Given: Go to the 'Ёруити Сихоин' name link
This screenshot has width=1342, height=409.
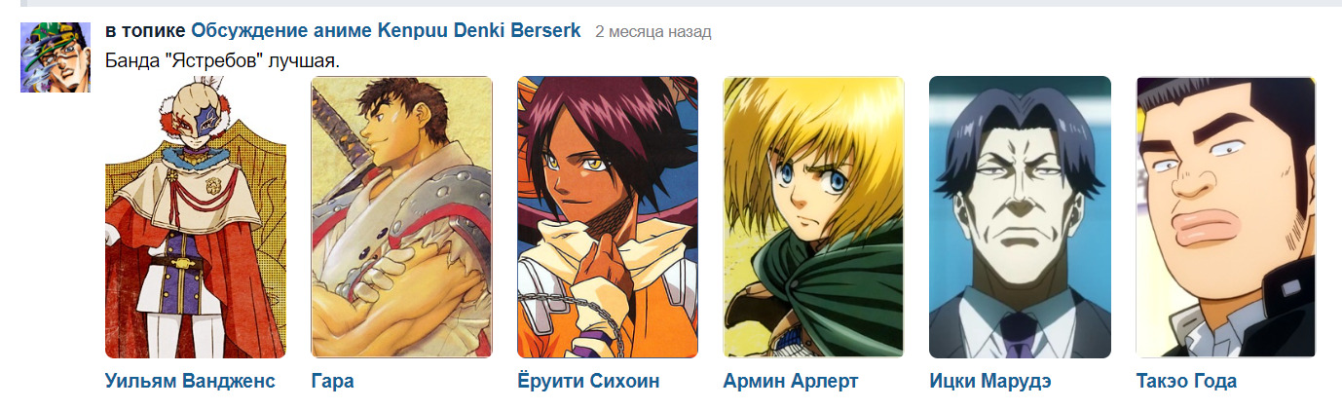Looking at the screenshot, I should [x=588, y=381].
